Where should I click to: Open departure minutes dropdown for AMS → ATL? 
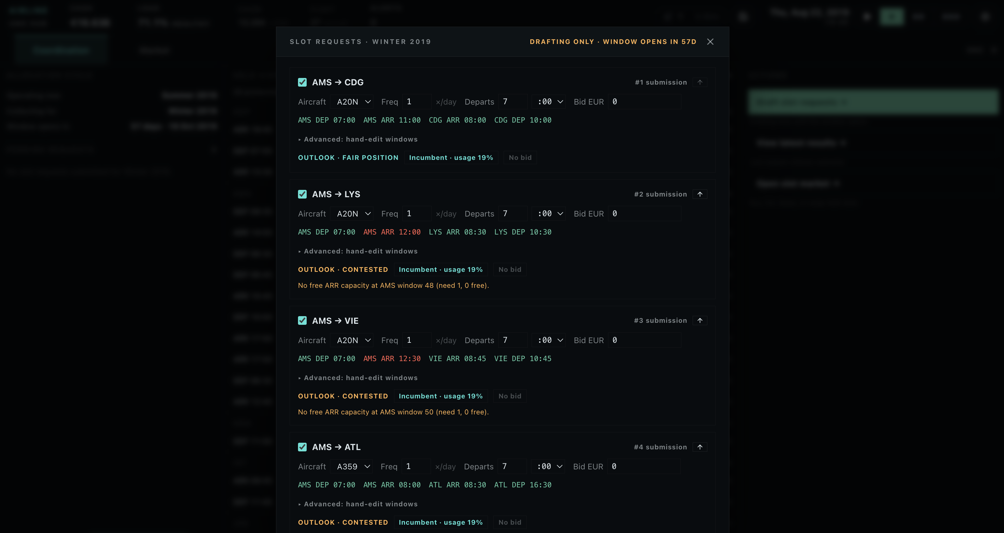[x=548, y=466]
